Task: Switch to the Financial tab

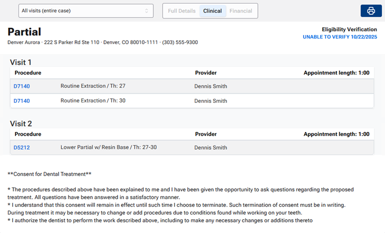Action: [241, 11]
